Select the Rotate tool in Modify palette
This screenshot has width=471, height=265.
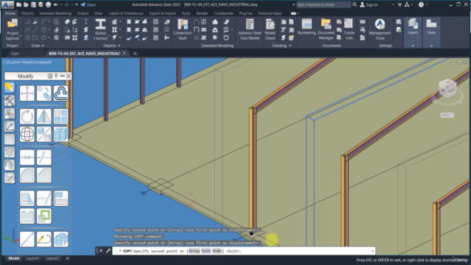[x=27, y=116]
